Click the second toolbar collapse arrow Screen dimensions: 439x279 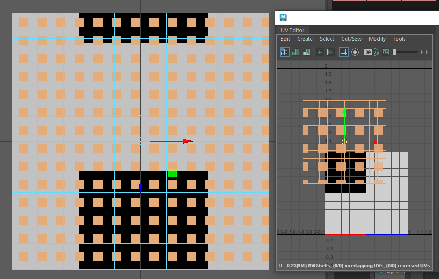(426, 52)
